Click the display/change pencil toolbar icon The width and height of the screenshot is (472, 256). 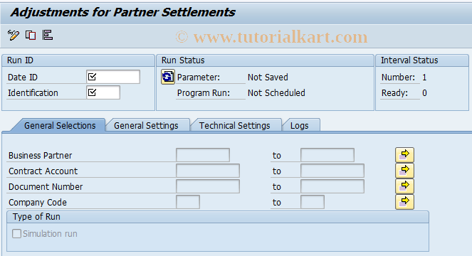click(14, 35)
